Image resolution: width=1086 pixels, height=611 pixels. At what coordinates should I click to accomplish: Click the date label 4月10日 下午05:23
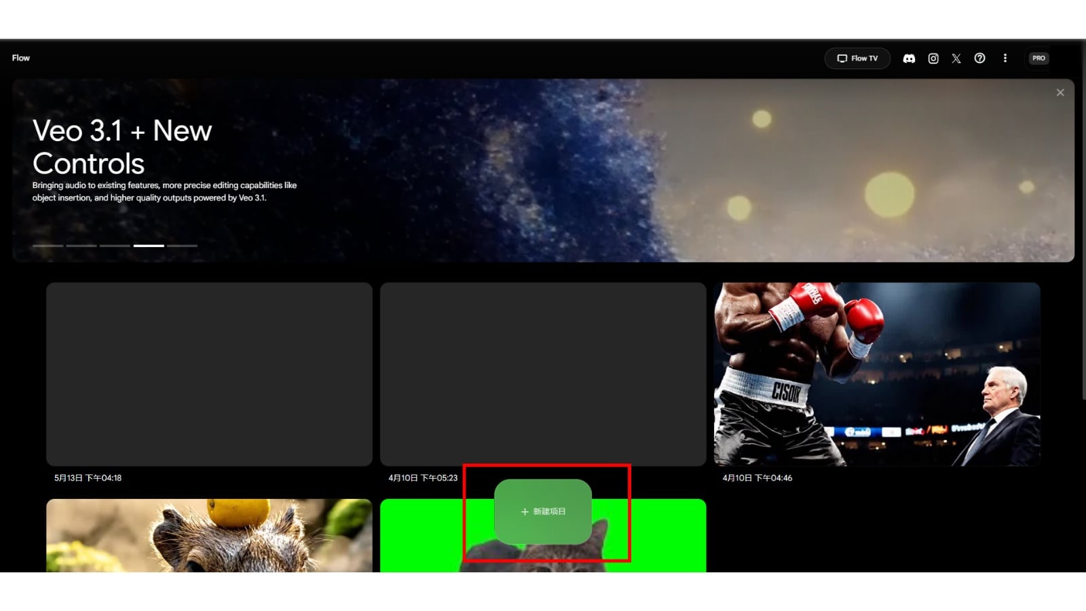point(423,478)
